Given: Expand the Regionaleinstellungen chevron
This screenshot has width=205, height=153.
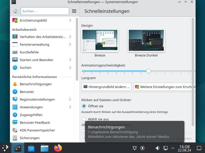Looking at the screenshot, I should (x=70, y=99).
